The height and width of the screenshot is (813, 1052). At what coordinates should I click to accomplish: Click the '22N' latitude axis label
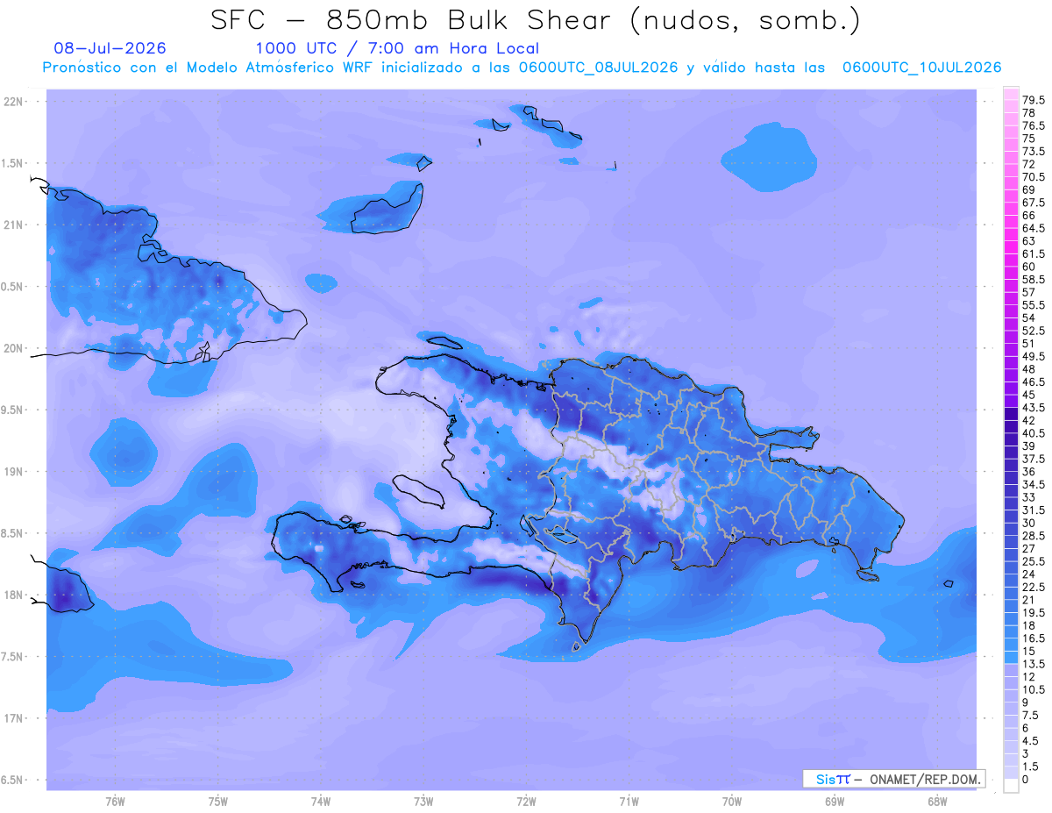15,102
